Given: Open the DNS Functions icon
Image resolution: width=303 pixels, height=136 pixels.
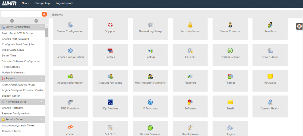Looking at the screenshot, I should [70, 102].
